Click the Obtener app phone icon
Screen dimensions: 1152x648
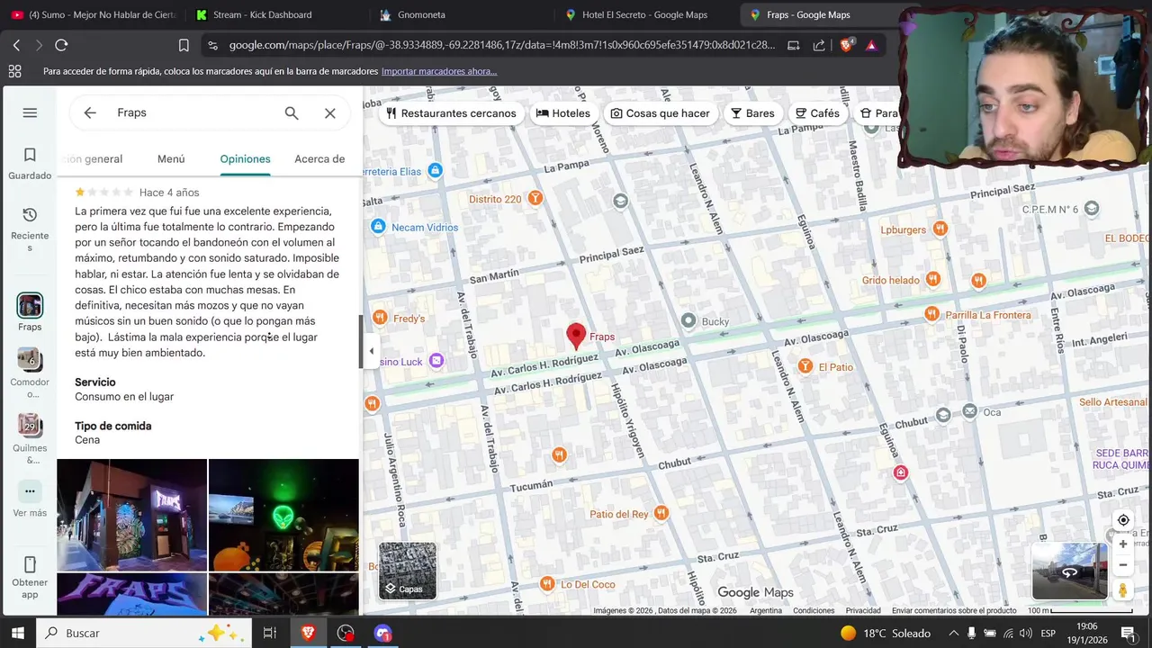point(30,564)
